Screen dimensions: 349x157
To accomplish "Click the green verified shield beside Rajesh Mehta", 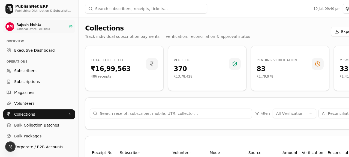I will point(71,27).
